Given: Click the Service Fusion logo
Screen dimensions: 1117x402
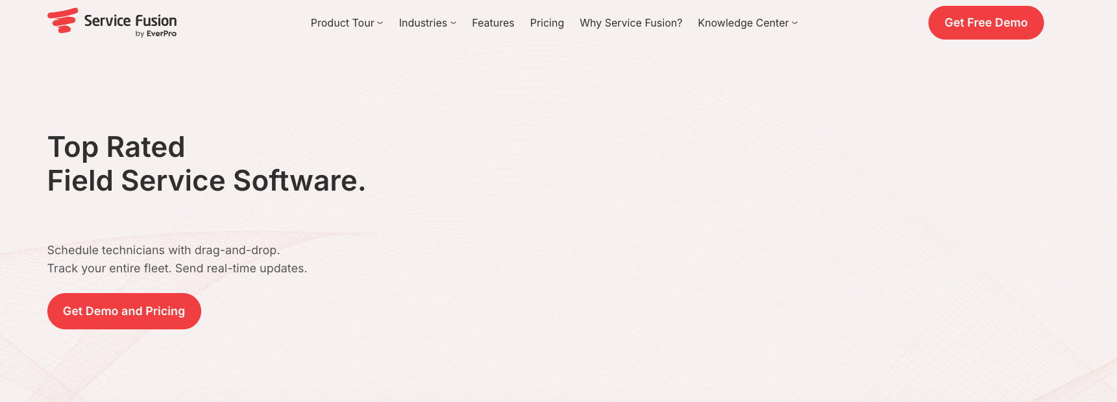Looking at the screenshot, I should coord(112,22).
